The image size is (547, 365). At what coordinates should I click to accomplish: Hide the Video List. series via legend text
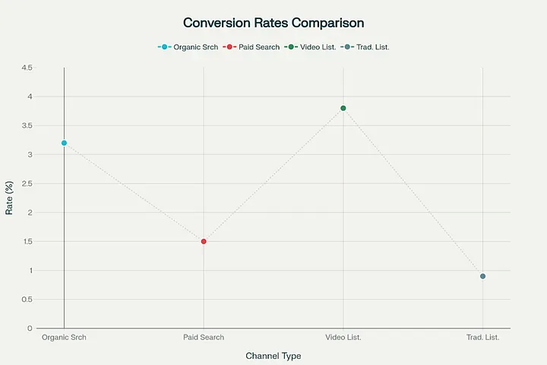click(318, 47)
